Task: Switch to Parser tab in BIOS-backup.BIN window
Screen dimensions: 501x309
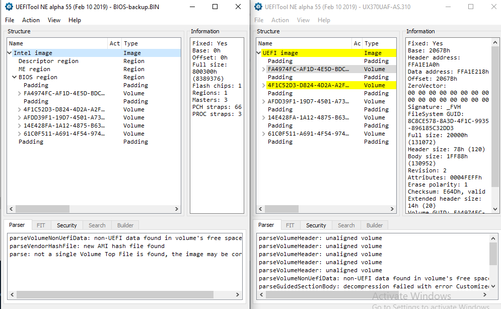Action: pos(17,225)
